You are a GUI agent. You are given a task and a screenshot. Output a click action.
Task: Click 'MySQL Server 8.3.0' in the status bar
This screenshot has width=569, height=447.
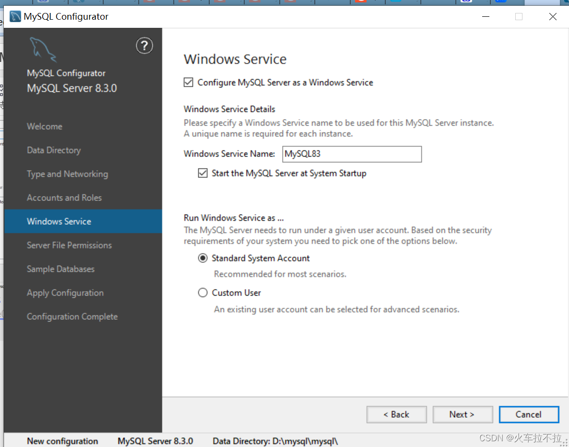[x=155, y=441]
